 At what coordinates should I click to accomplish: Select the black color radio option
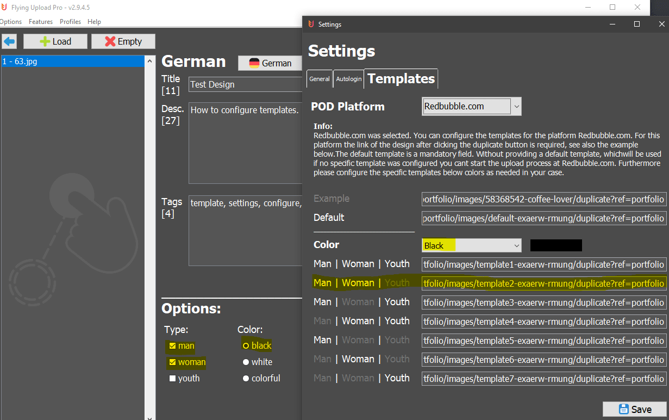tap(246, 346)
